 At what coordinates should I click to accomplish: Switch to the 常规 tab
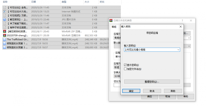click(114, 26)
